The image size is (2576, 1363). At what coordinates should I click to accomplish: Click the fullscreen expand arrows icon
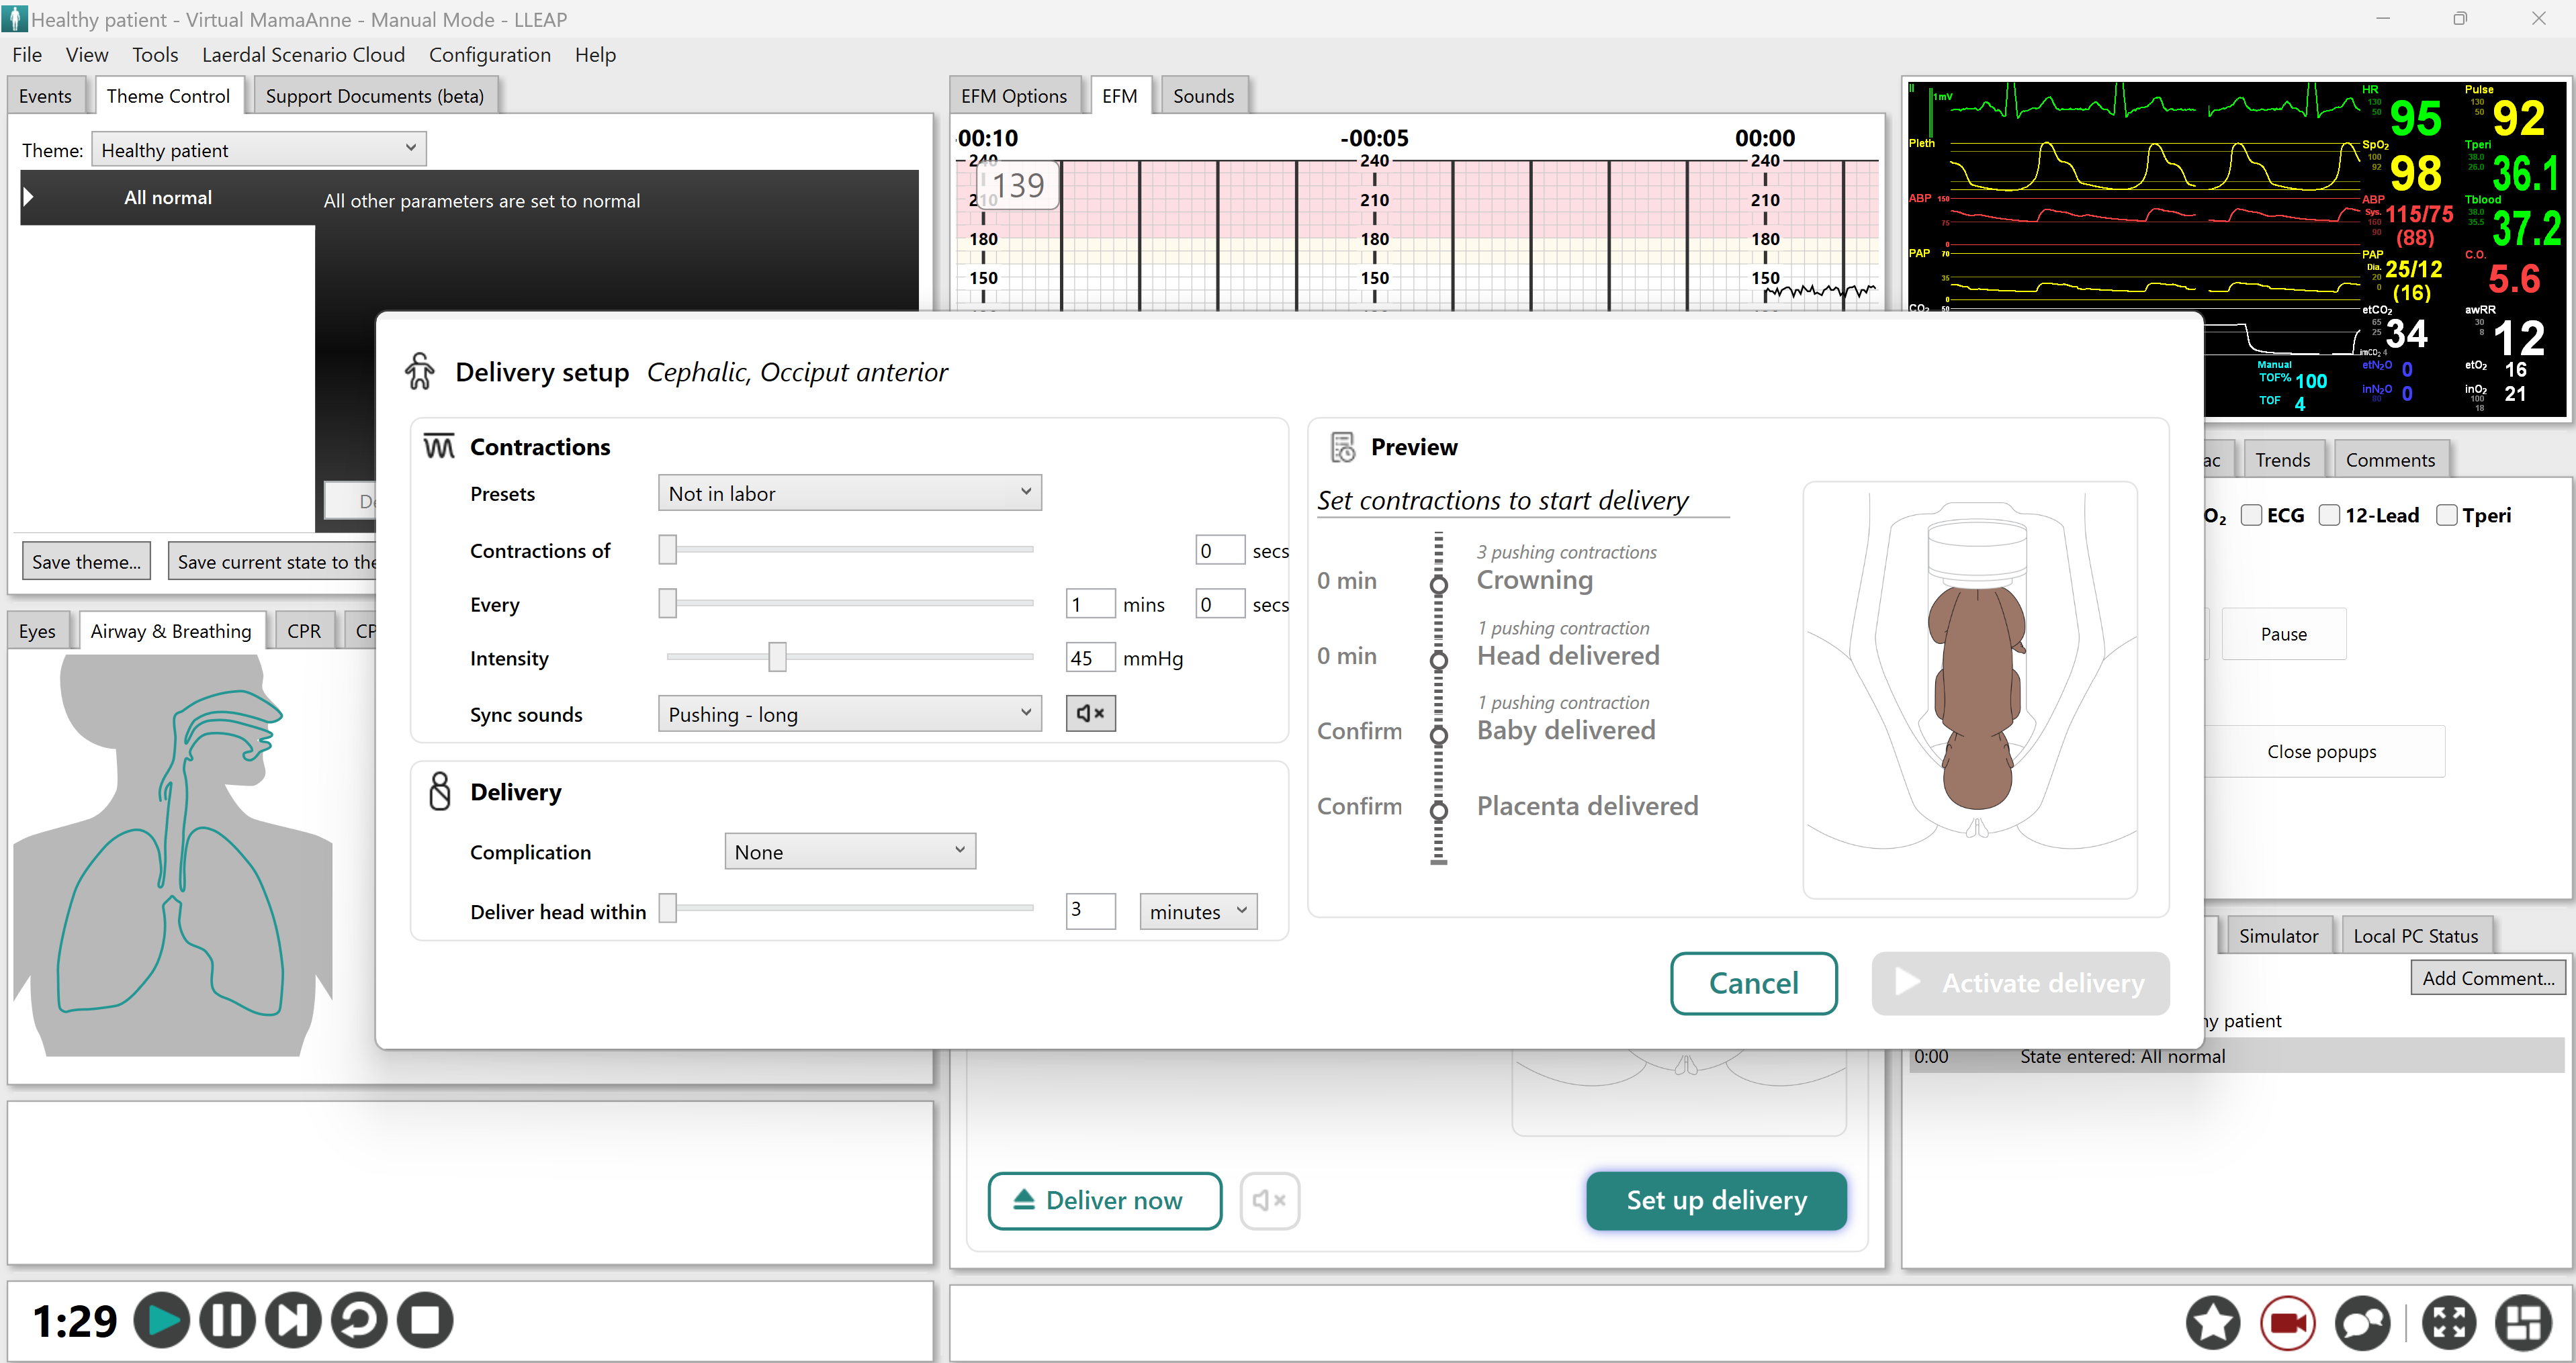tap(2449, 1322)
